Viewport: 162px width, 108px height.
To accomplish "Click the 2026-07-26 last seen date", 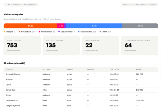I will [114, 85].
